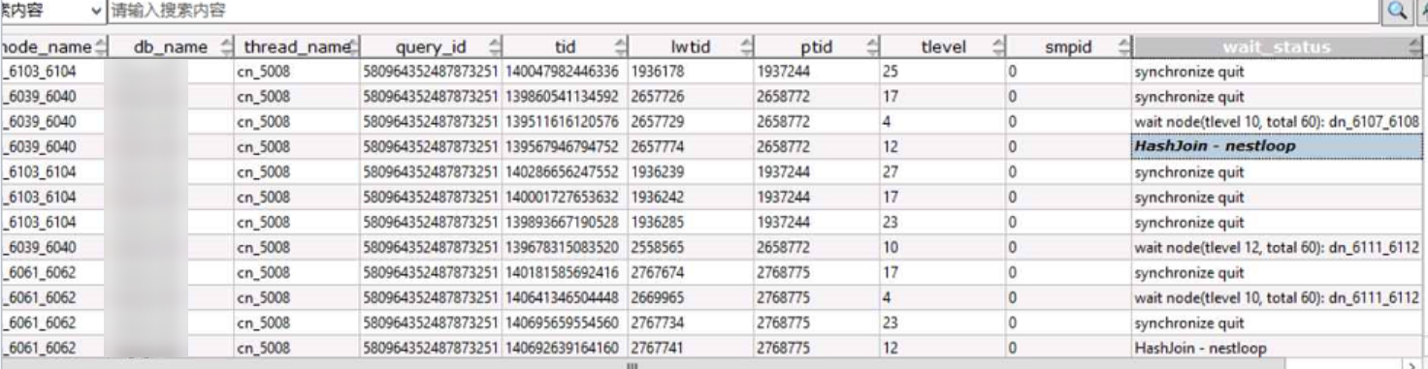Select the wait node dn_6107_6108 cell
The width and height of the screenshot is (1428, 369).
(1278, 122)
